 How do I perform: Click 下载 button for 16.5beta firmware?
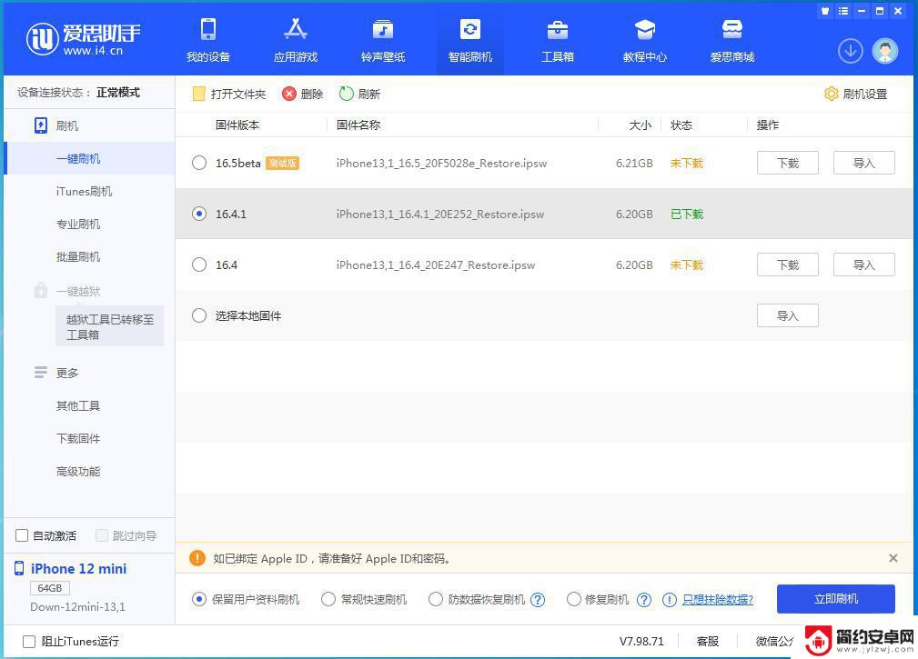coord(788,163)
